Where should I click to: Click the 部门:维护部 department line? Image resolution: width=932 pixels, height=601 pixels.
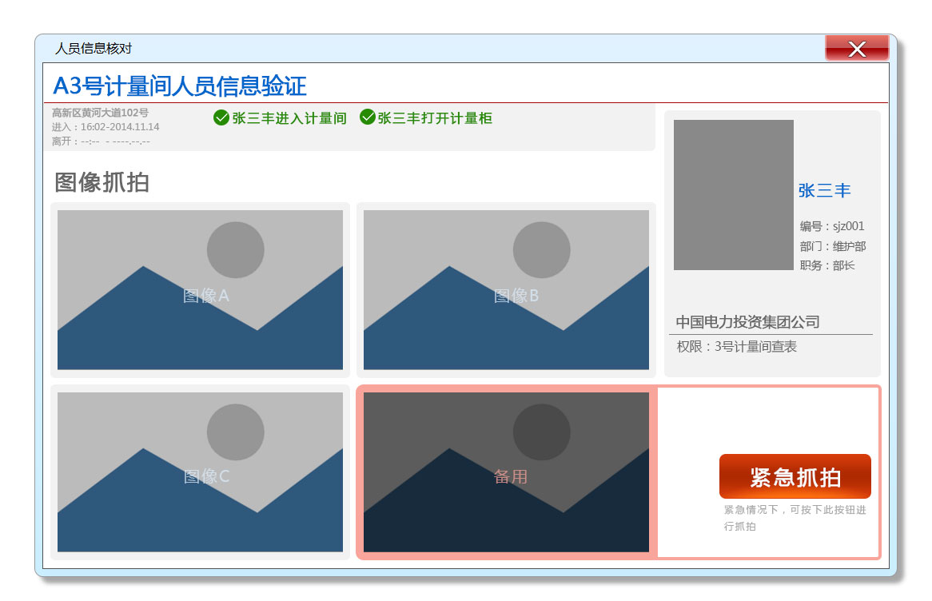click(832, 246)
